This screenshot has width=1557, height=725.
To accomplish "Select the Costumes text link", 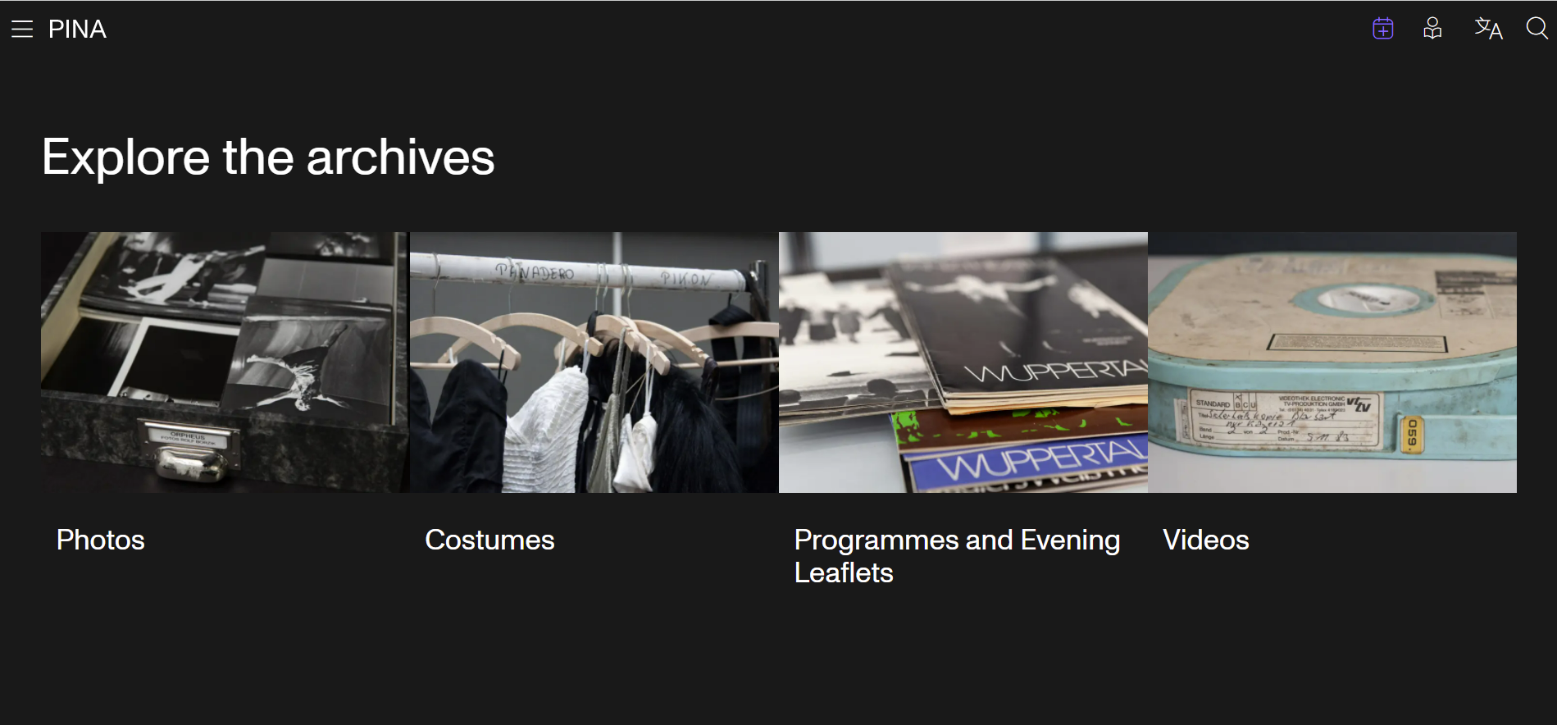I will click(489, 540).
